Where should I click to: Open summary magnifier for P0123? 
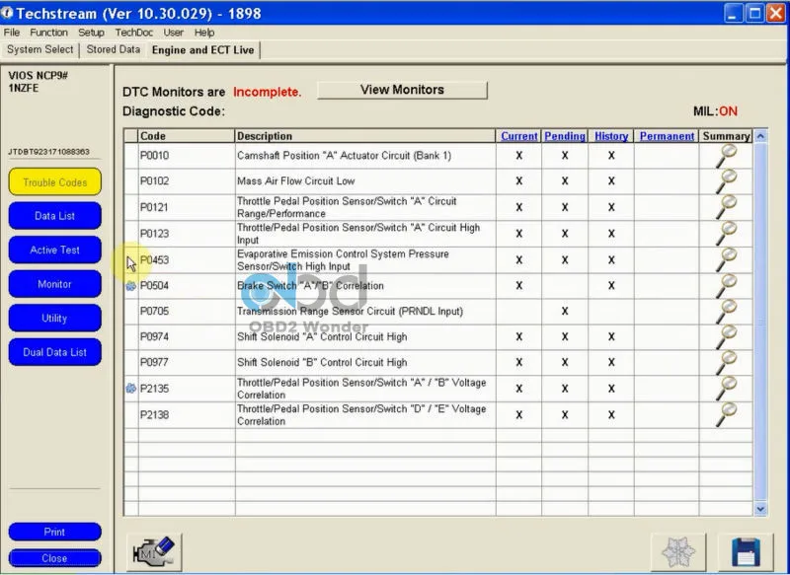click(x=726, y=234)
